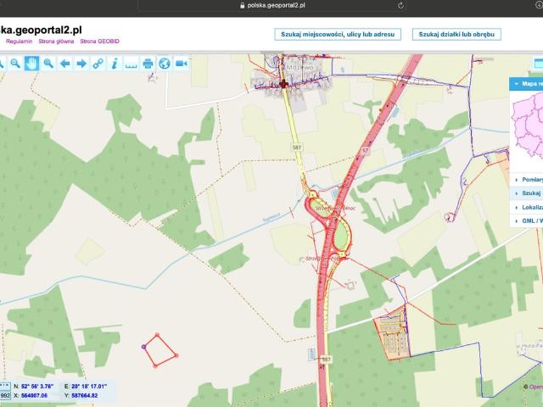Select the info identify tool
Image resolution: width=543 pixels, height=407 pixels.
pos(115,63)
